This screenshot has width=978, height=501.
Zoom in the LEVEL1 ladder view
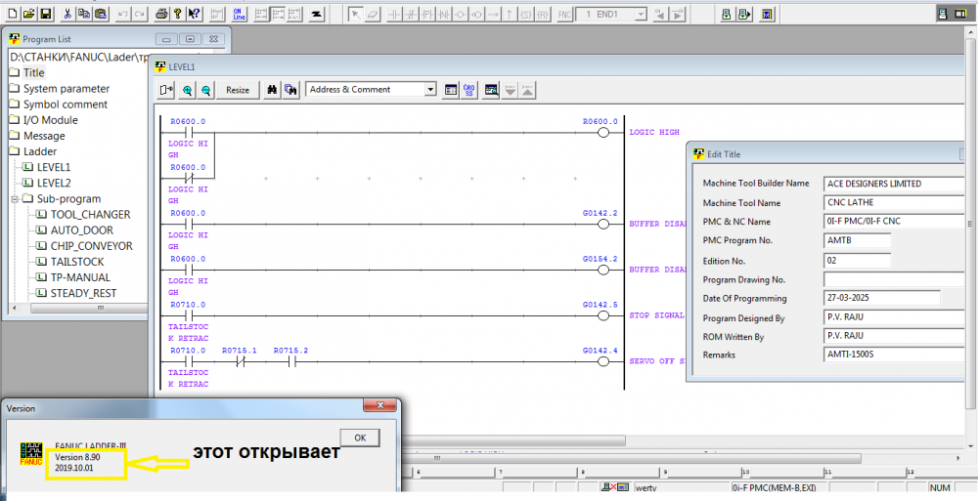point(187,90)
